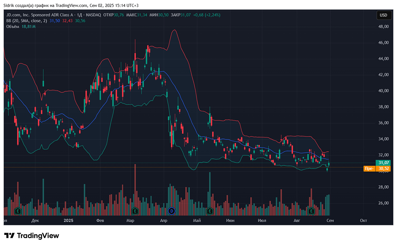The height and width of the screenshot is (246, 397).
Task: Click the 48,00 level on price axis
Action: (x=384, y=27)
